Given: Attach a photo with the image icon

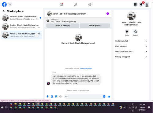Looking at the screenshot, I should tap(52, 97).
